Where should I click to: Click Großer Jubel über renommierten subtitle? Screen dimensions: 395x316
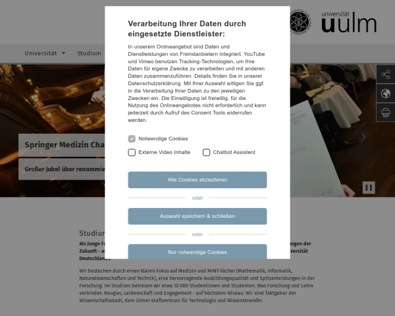(x=65, y=169)
